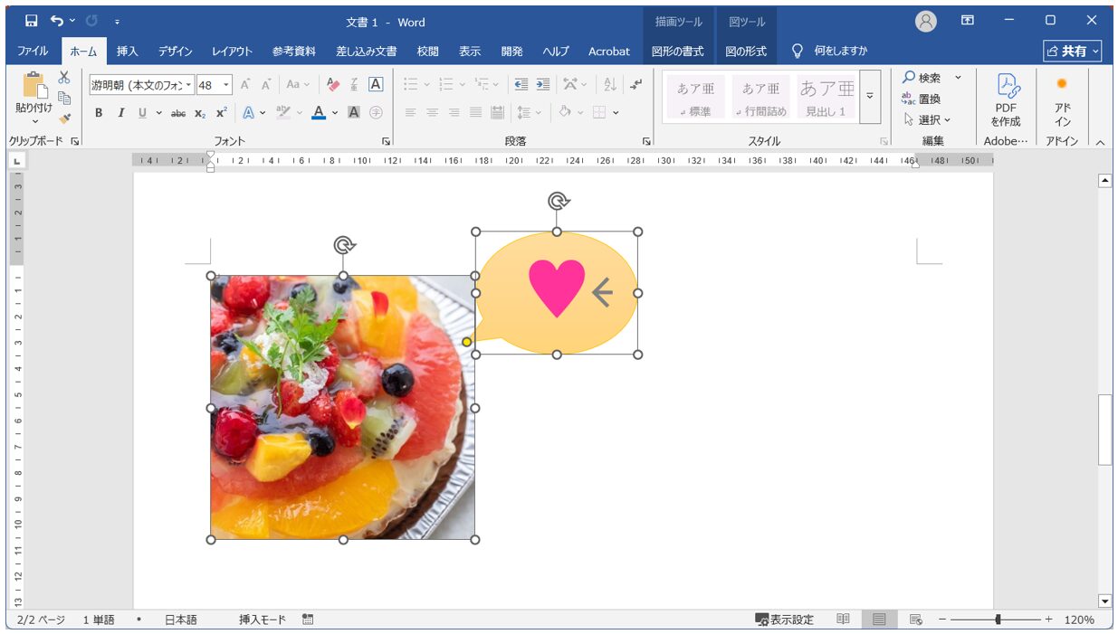Toggle strikethrough formatting

click(x=178, y=113)
